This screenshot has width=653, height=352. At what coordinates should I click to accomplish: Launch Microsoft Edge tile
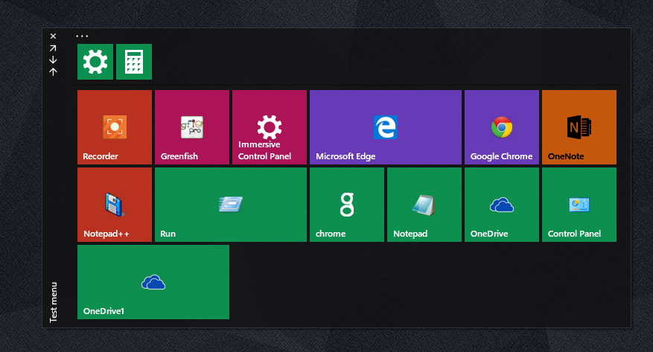click(386, 127)
